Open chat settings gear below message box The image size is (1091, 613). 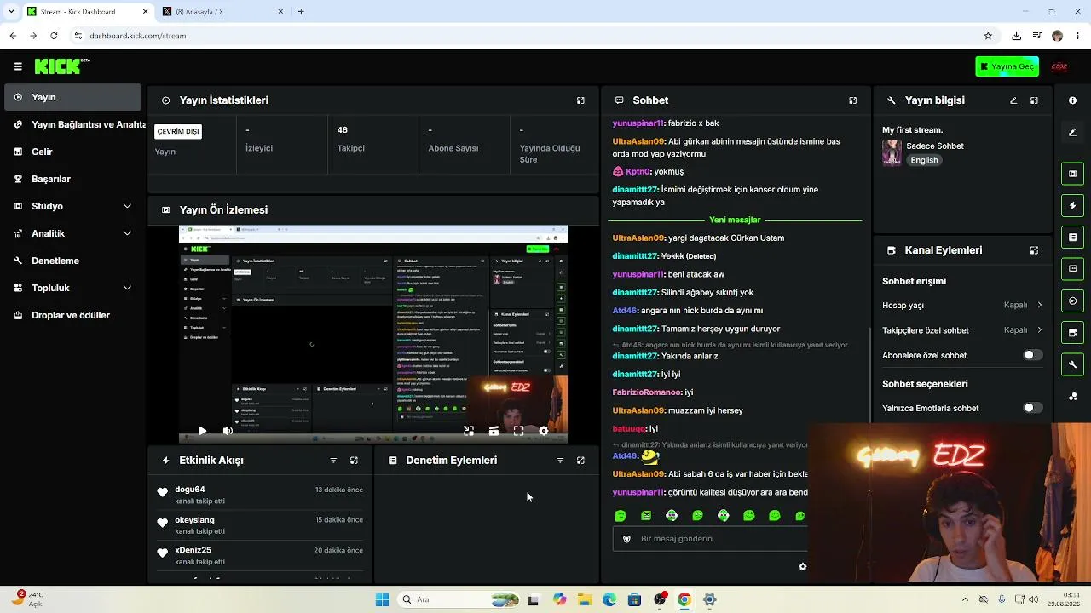pos(802,566)
